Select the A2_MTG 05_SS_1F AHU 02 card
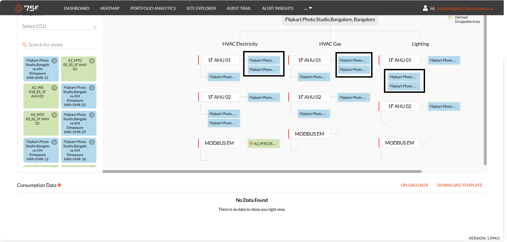The image size is (507, 242). [x=79, y=69]
